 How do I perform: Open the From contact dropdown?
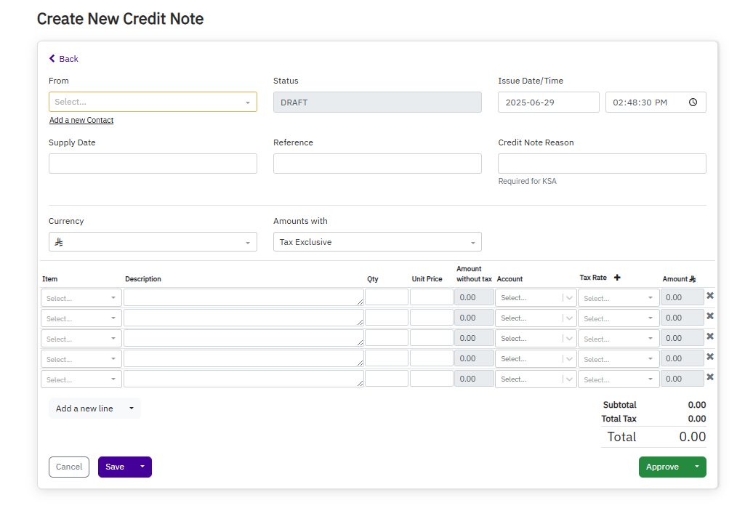tap(153, 102)
